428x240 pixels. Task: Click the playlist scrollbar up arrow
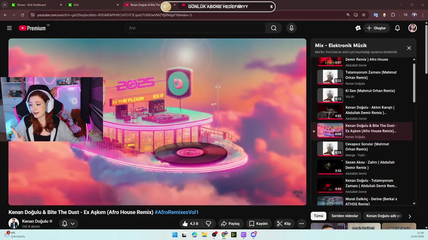414,59
